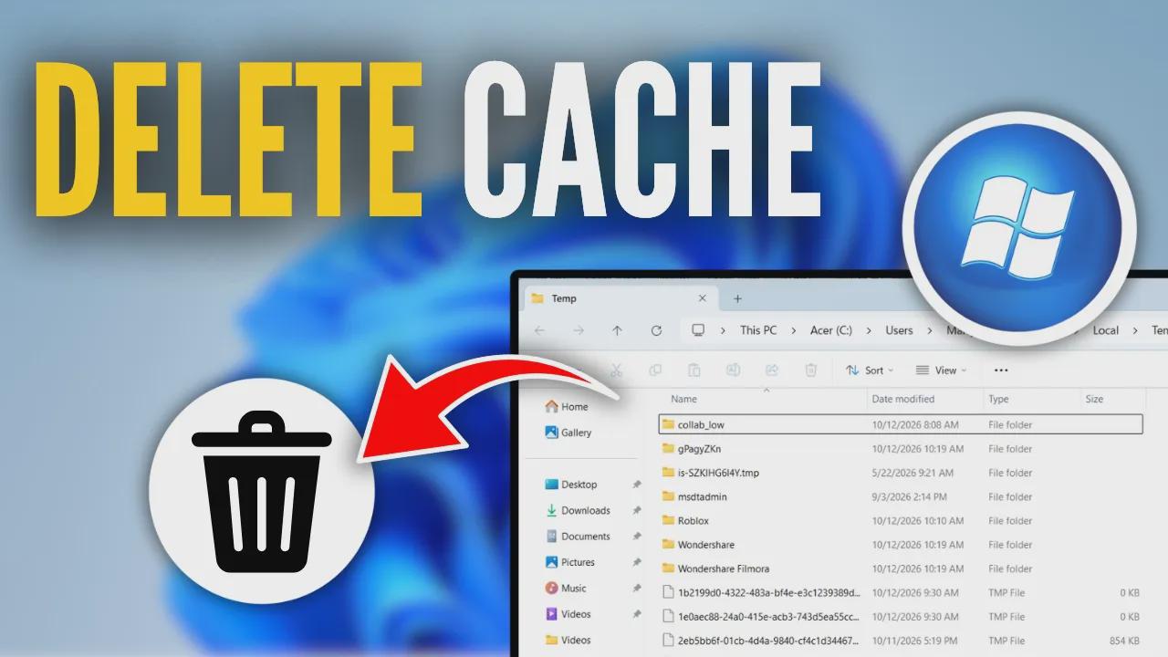Sort by Size column header

[1094, 399]
